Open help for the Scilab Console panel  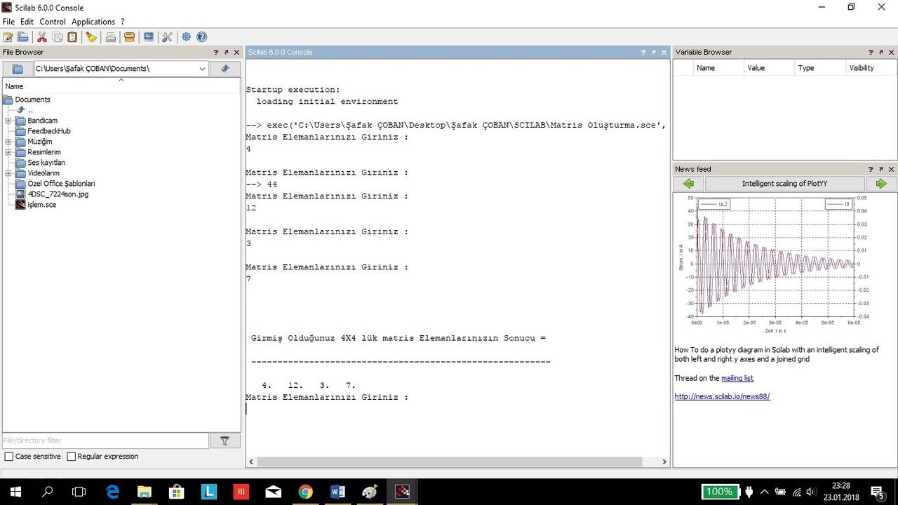click(643, 52)
